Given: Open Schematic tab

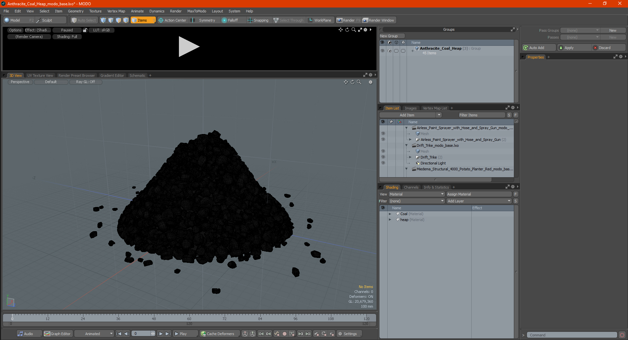Looking at the screenshot, I should click(137, 76).
